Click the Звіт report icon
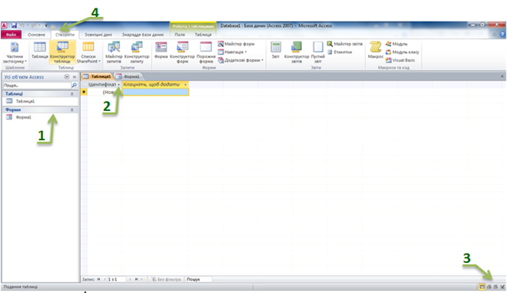 tap(276, 50)
